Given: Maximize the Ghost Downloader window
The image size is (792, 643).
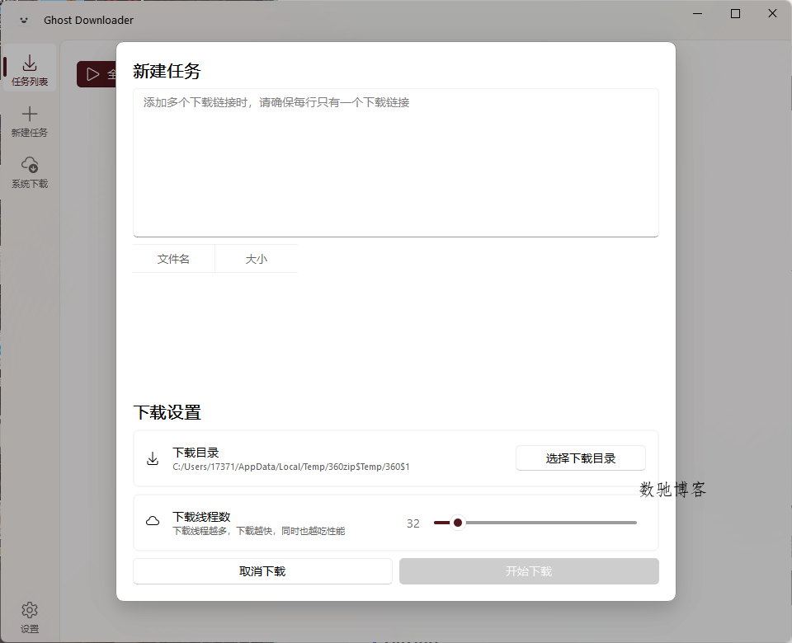Looking at the screenshot, I should click(735, 14).
